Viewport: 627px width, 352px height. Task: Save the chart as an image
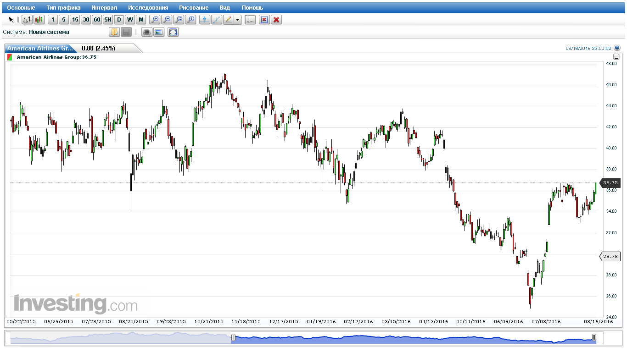(159, 32)
